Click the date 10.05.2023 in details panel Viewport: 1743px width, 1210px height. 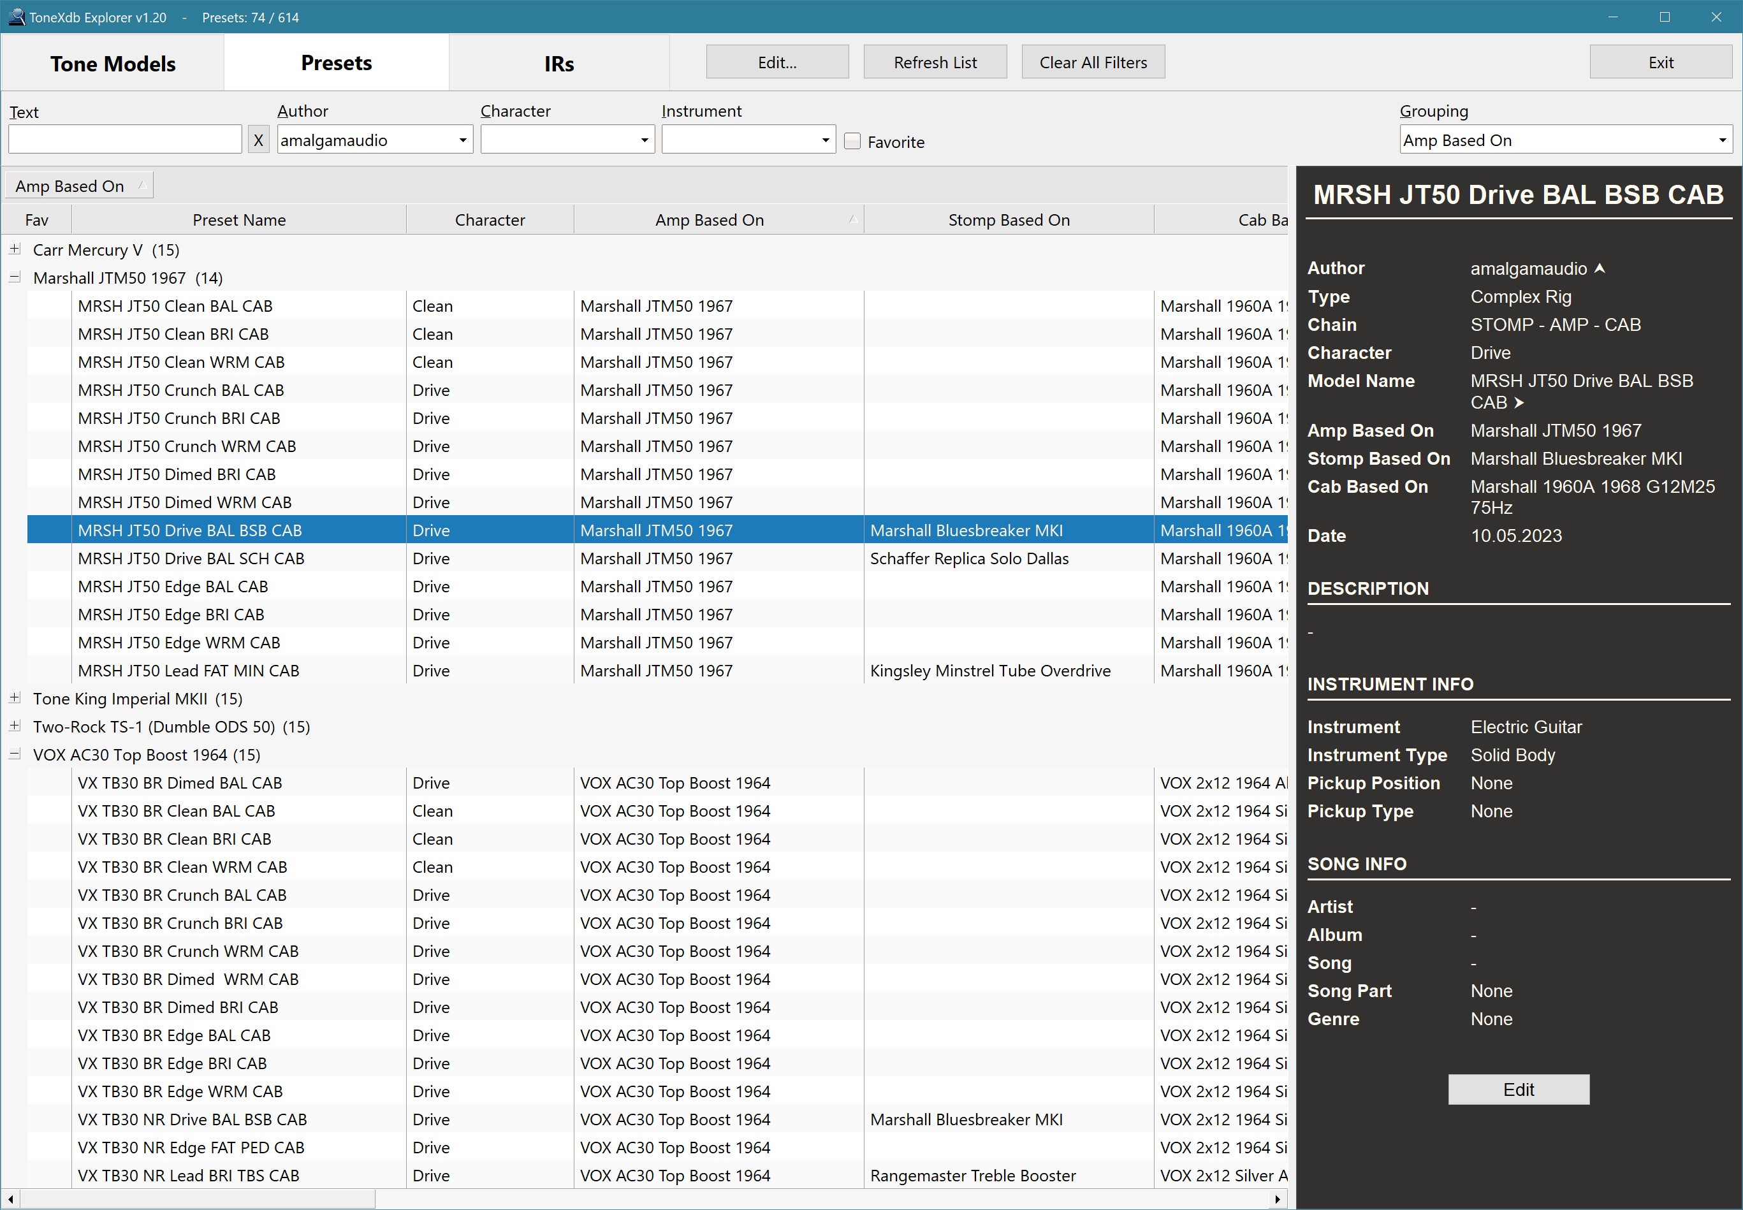coord(1515,536)
